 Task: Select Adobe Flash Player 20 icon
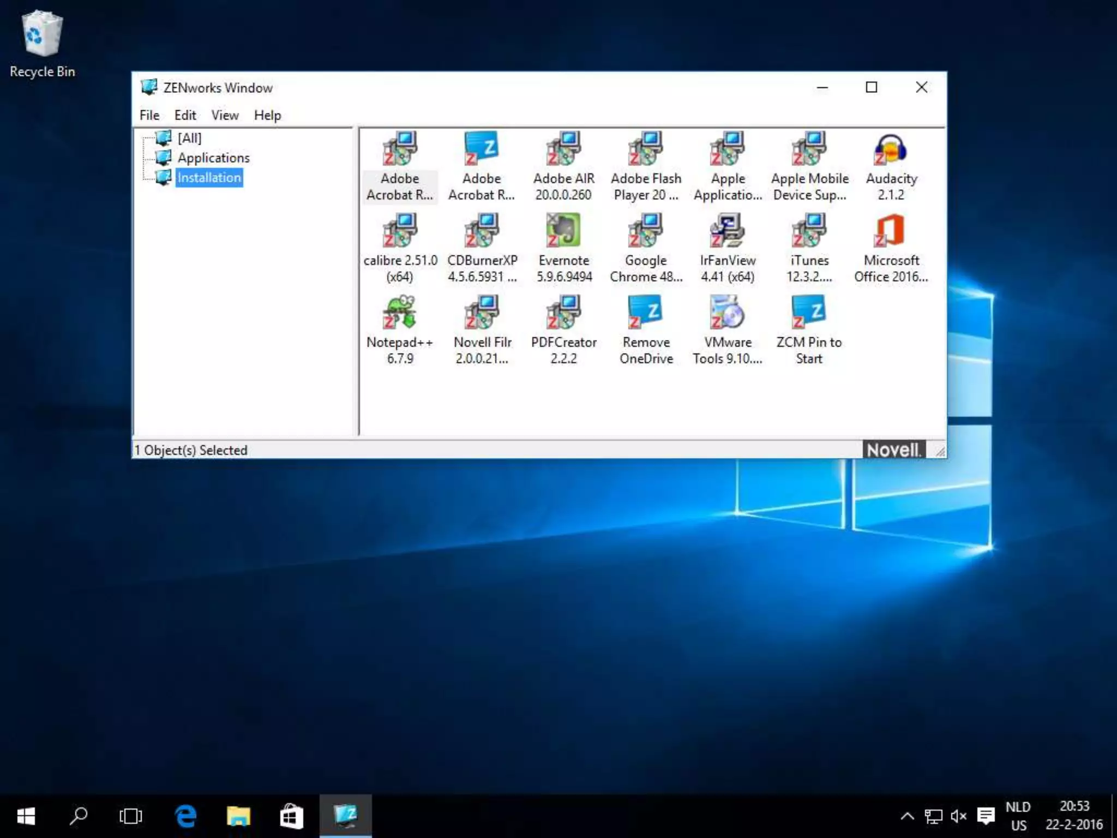646,148
